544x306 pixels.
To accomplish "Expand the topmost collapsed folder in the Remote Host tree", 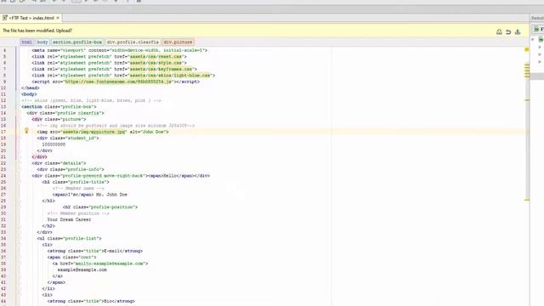I will tap(540, 48).
